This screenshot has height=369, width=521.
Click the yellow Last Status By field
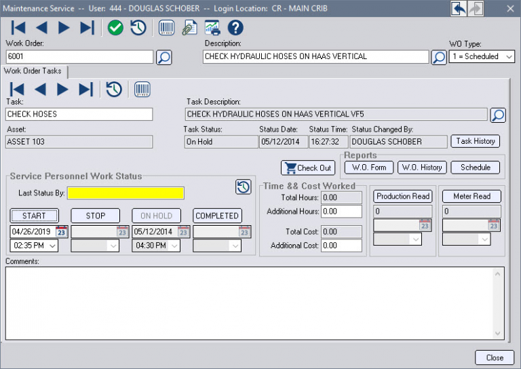click(x=126, y=193)
